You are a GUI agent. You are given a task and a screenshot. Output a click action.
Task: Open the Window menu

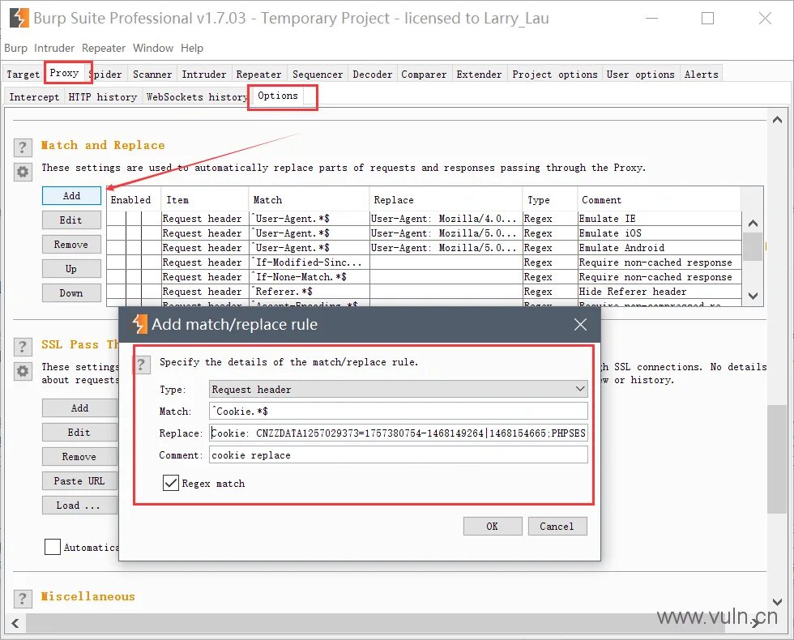pyautogui.click(x=153, y=48)
